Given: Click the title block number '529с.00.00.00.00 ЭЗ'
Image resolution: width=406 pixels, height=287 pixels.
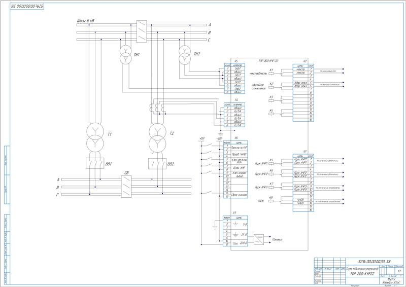Looking at the screenshot, I should point(374,262).
